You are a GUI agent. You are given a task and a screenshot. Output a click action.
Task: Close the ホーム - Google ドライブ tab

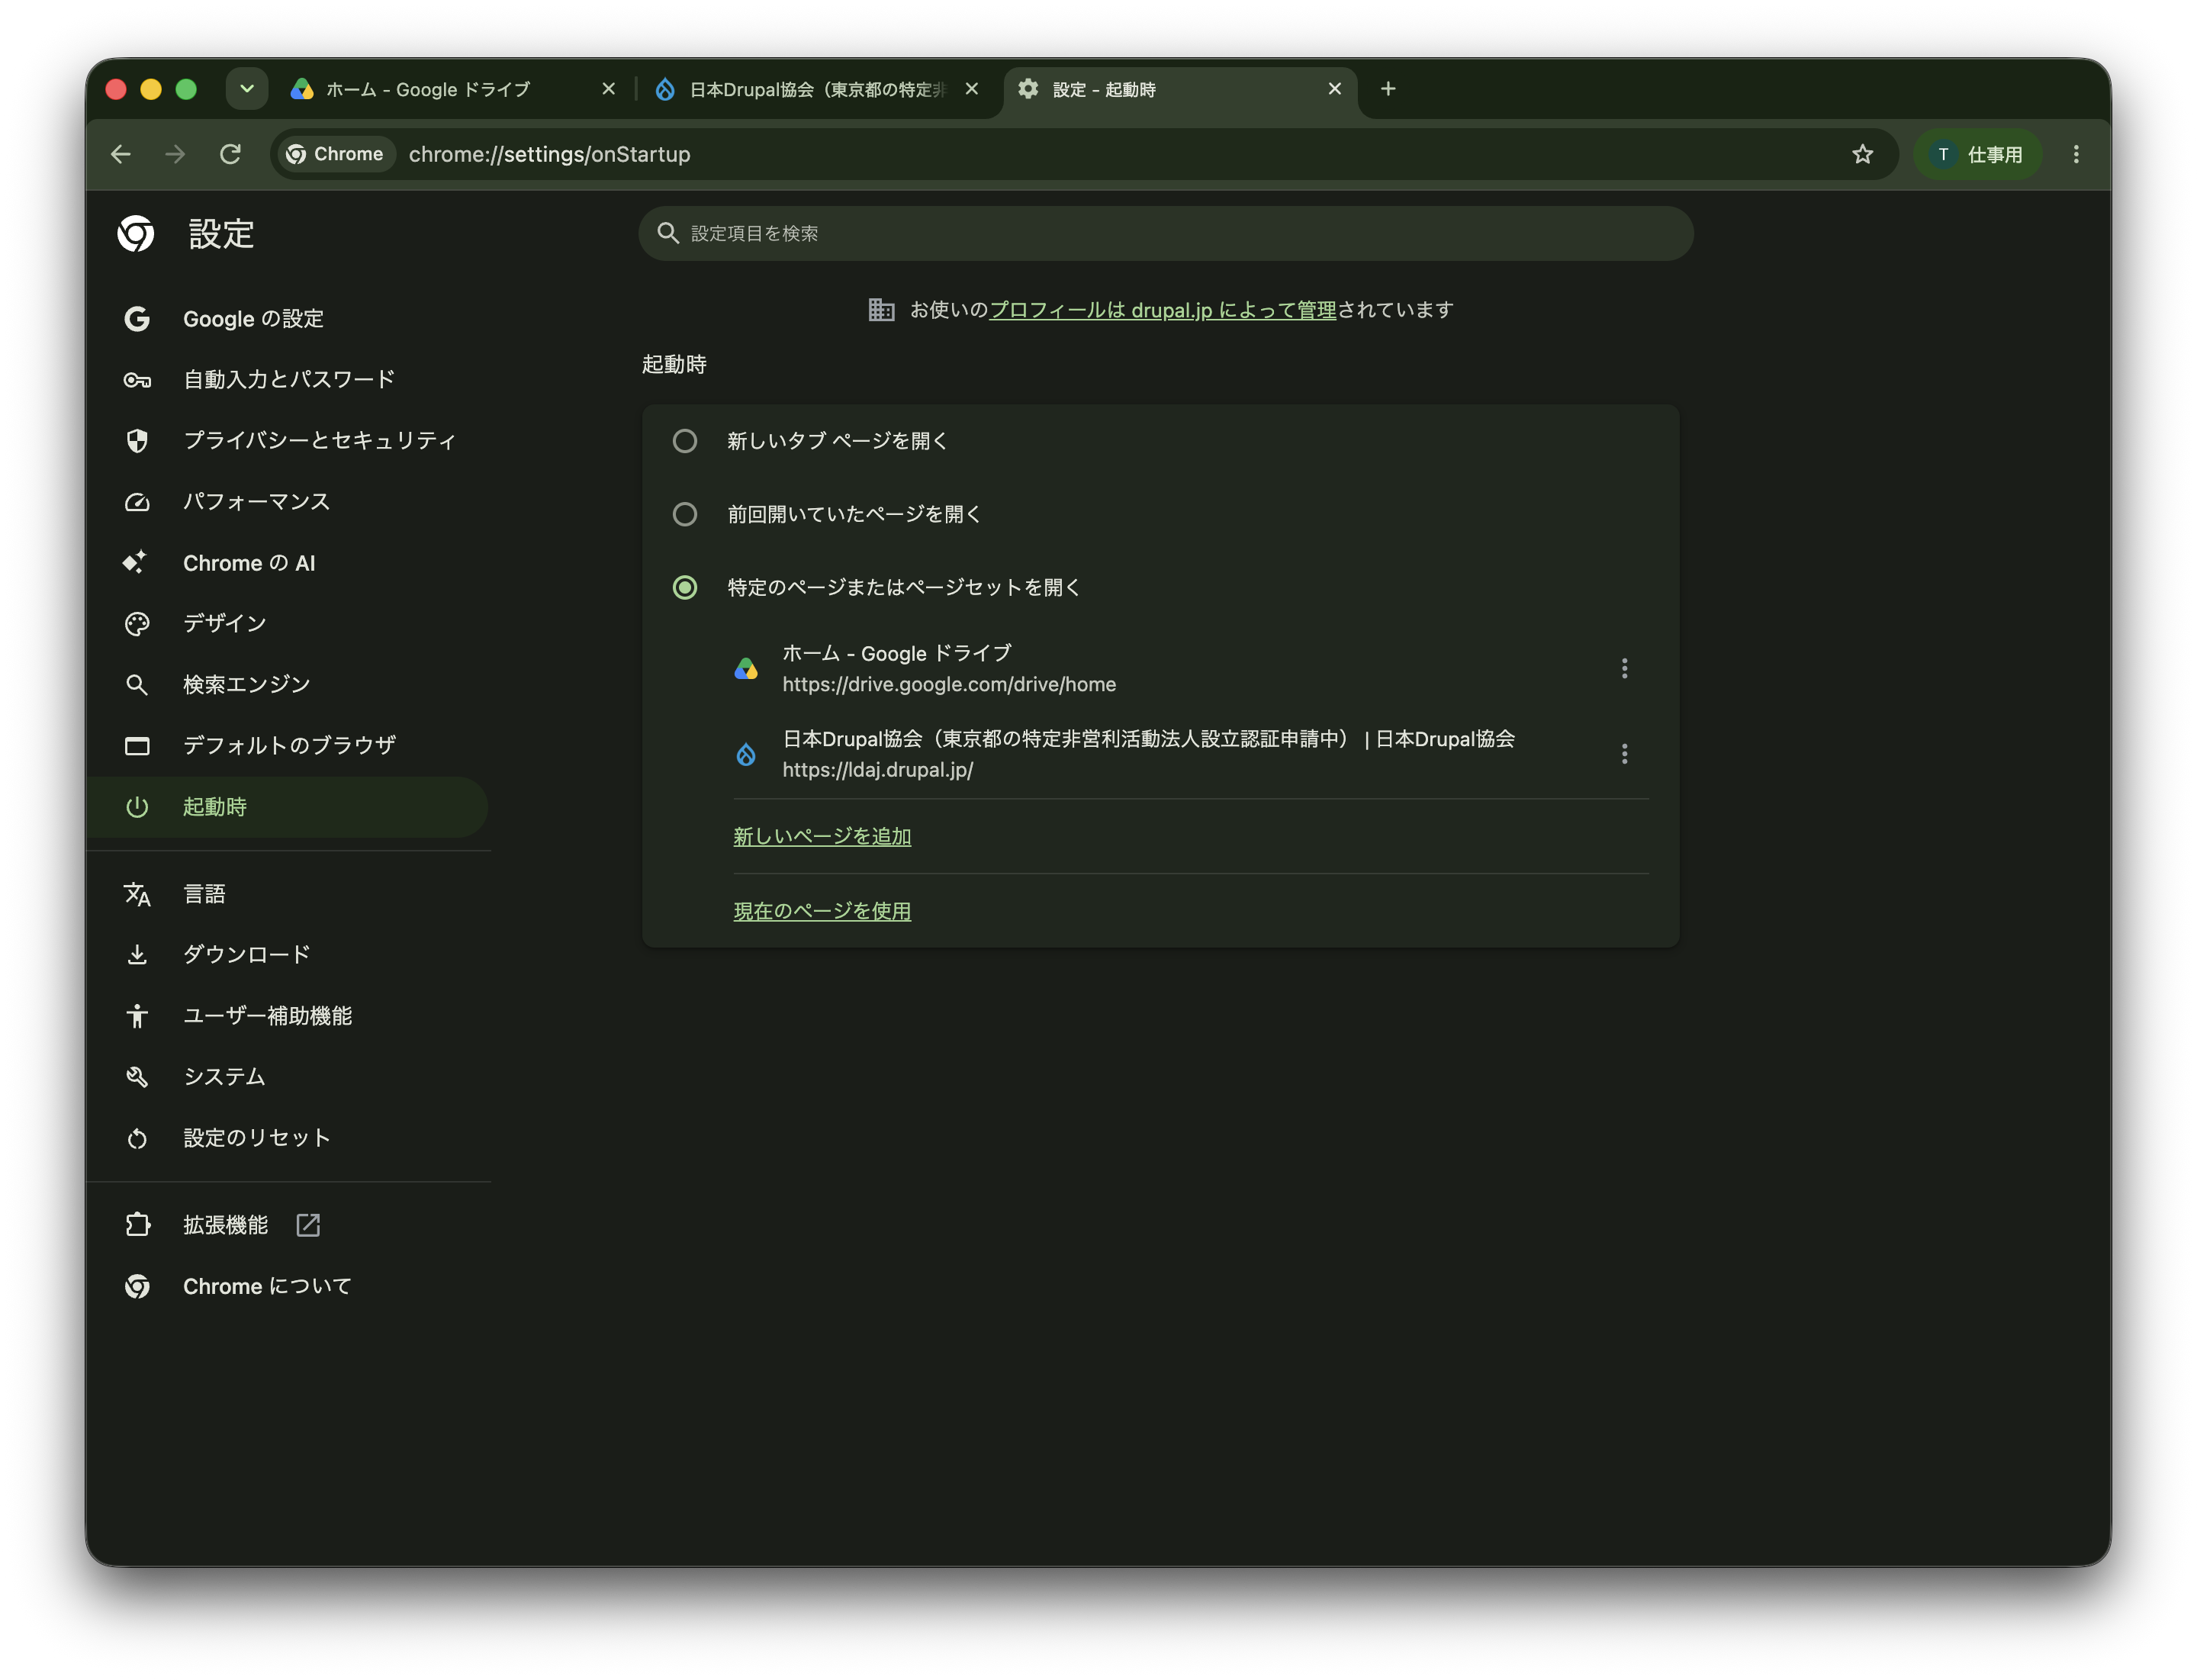tap(608, 89)
